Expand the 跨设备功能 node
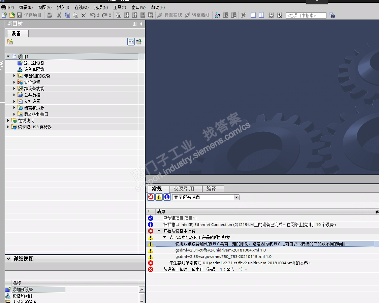 pyautogui.click(x=14, y=89)
